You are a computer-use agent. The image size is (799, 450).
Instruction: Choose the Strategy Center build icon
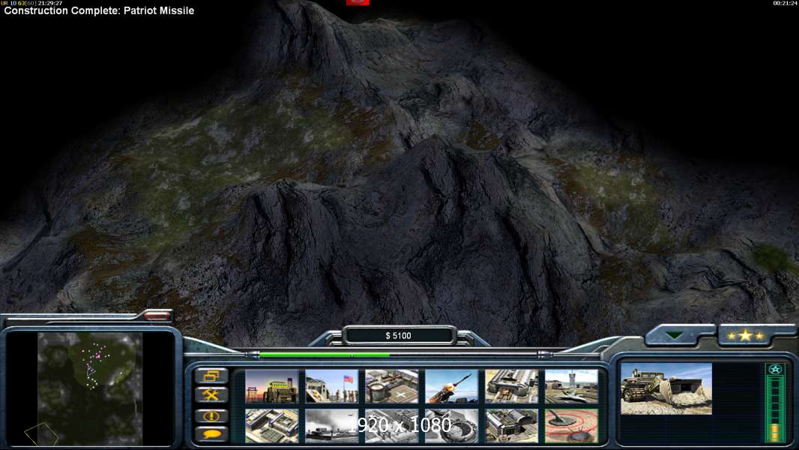(x=271, y=425)
